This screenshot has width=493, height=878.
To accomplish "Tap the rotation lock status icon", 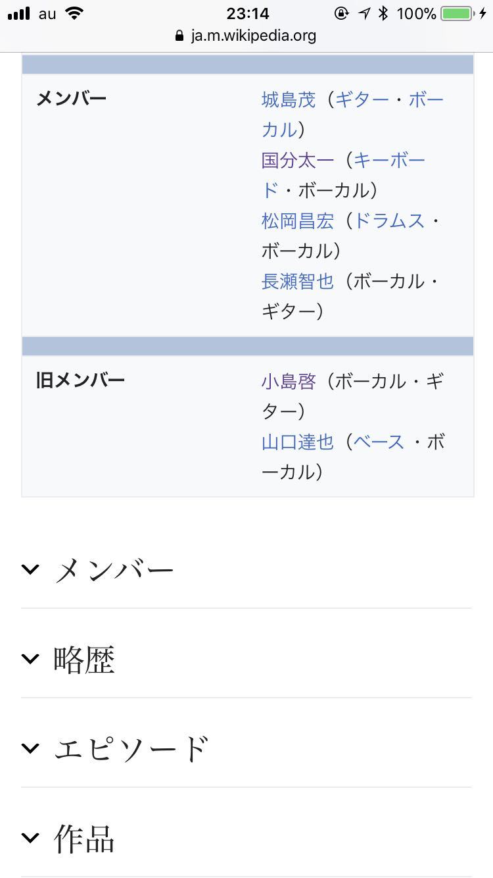I will (x=342, y=14).
